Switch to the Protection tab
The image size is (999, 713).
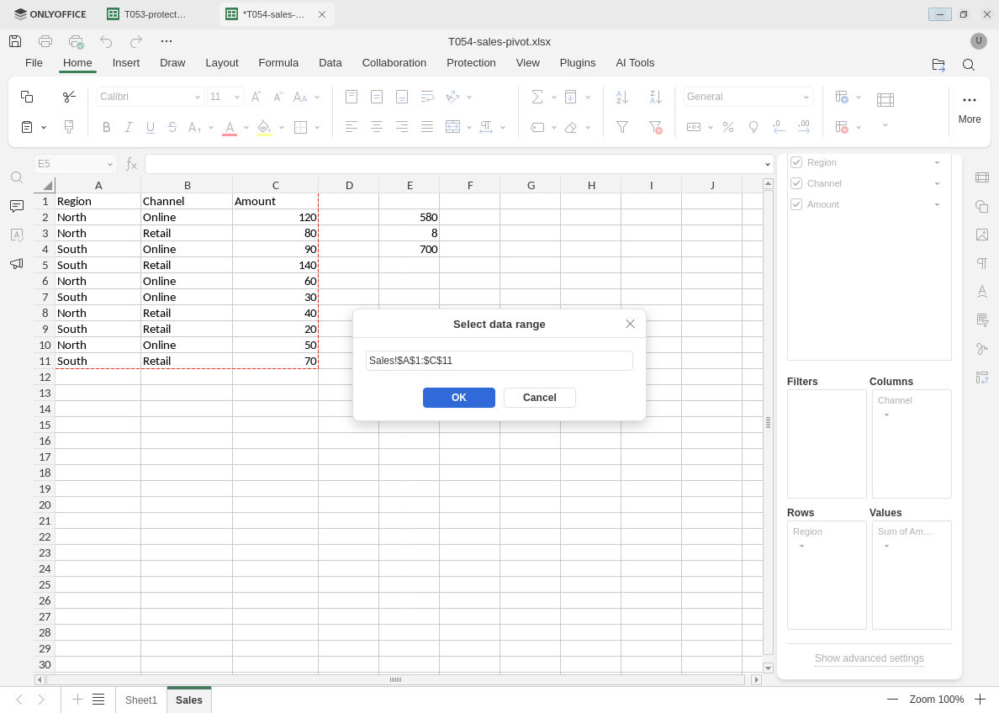(471, 63)
